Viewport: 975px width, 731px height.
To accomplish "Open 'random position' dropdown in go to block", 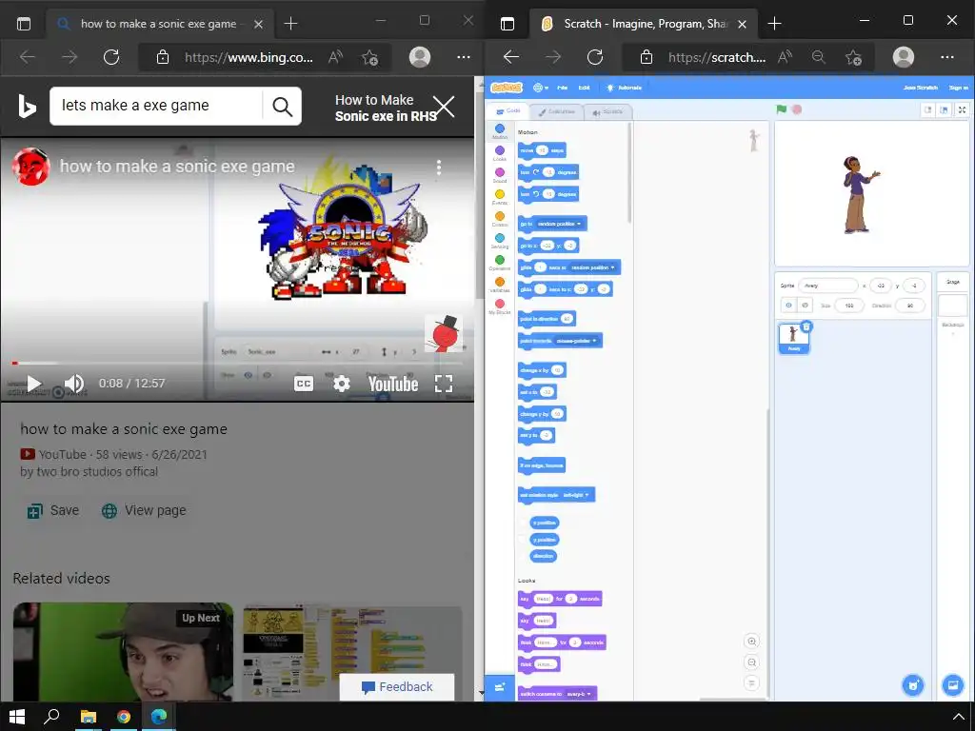I will 560,224.
